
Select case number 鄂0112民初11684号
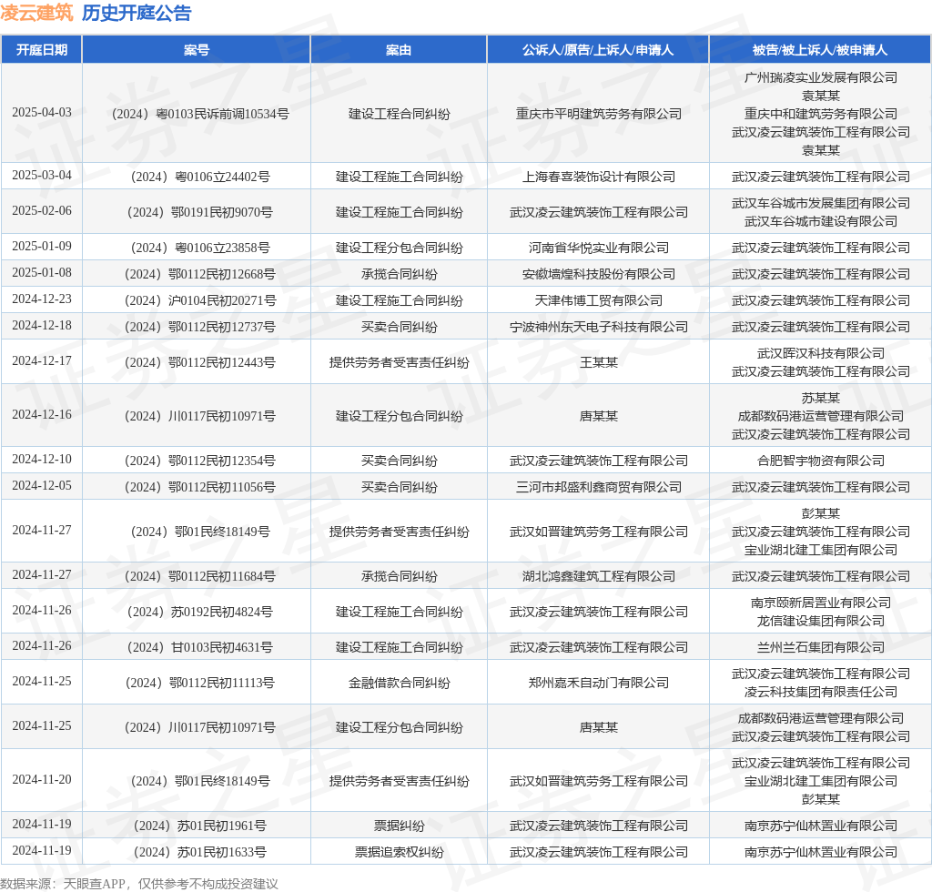(x=200, y=576)
